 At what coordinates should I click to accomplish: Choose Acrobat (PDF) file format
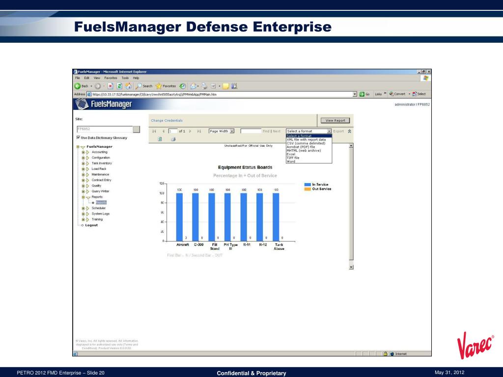pos(309,147)
